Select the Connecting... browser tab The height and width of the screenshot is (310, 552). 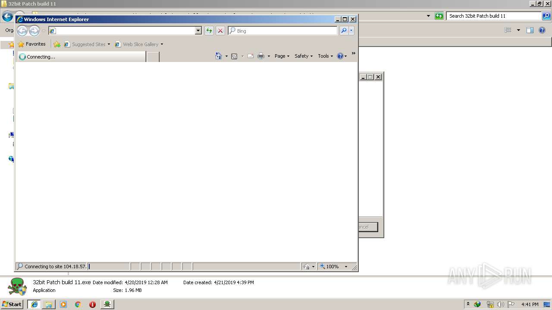(82, 57)
